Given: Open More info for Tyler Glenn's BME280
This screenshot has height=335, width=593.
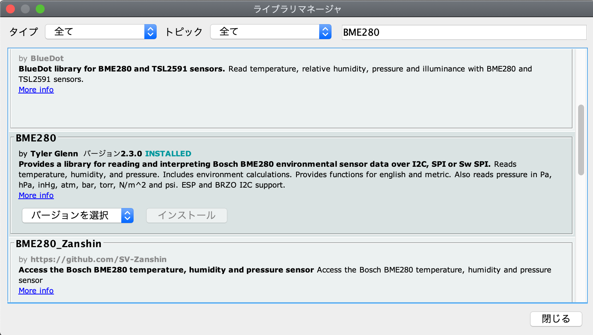Looking at the screenshot, I should 36,195.
